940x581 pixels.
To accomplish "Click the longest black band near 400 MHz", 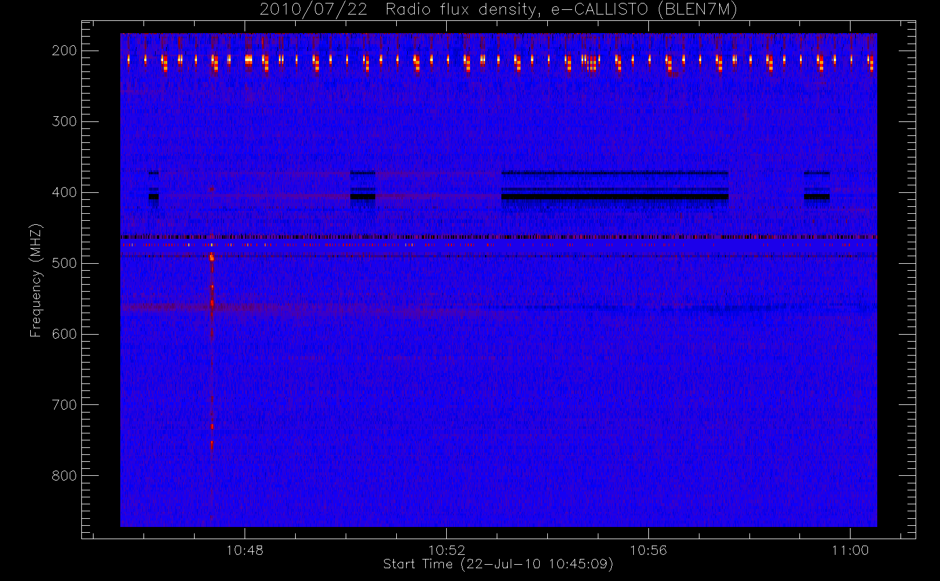I will (x=615, y=197).
